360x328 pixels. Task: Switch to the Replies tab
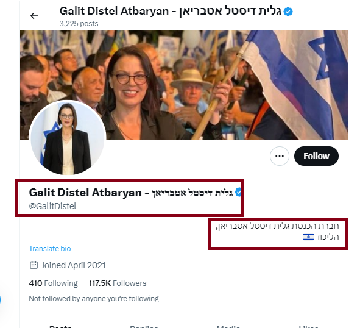pos(144,326)
